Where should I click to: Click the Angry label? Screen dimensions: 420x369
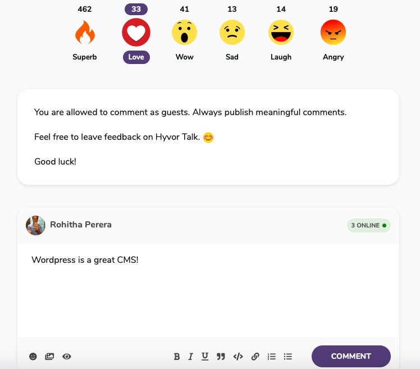tap(333, 57)
